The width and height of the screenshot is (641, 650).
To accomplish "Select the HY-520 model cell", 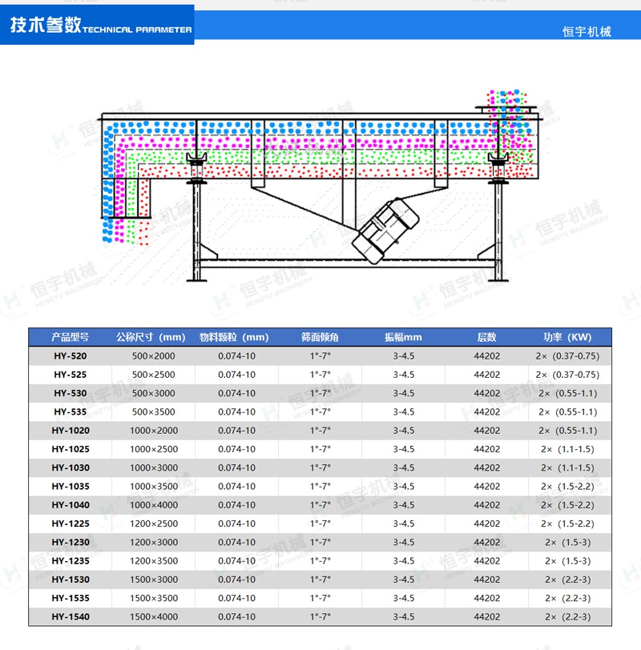I will click(71, 356).
